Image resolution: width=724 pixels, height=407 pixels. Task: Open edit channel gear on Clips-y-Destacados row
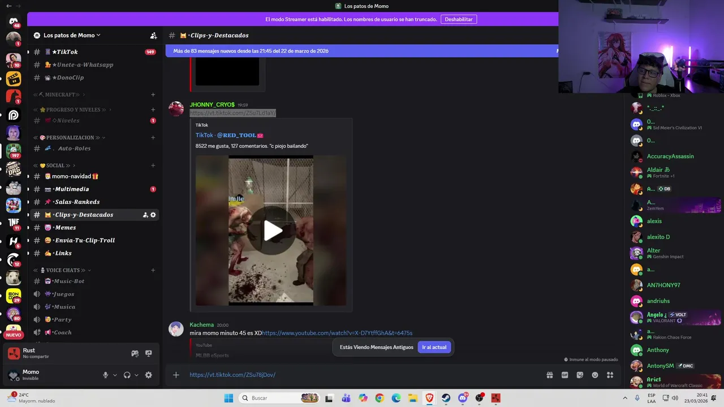point(153,215)
